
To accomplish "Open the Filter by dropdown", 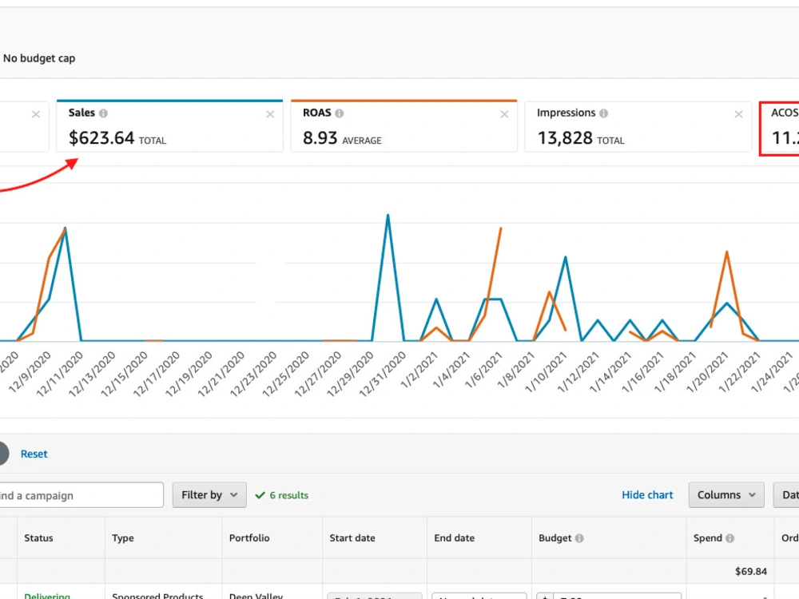I will pos(209,495).
